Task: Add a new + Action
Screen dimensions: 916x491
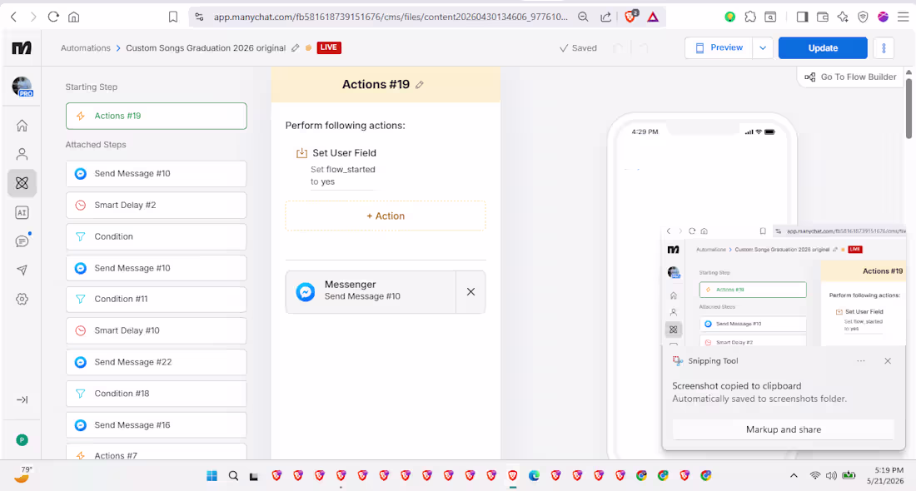Action: (x=386, y=216)
